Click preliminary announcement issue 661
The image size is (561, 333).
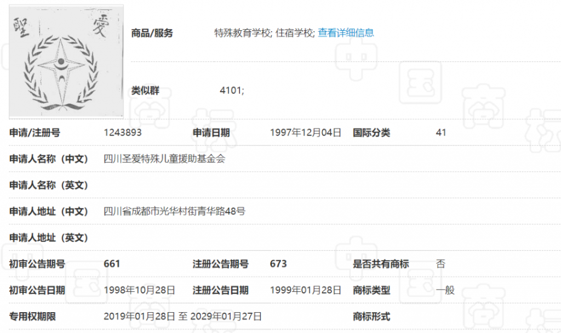[x=112, y=264]
